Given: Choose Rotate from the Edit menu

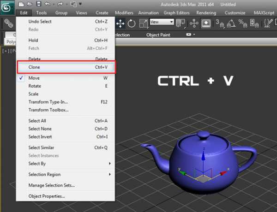Looking at the screenshot, I should point(66,86).
